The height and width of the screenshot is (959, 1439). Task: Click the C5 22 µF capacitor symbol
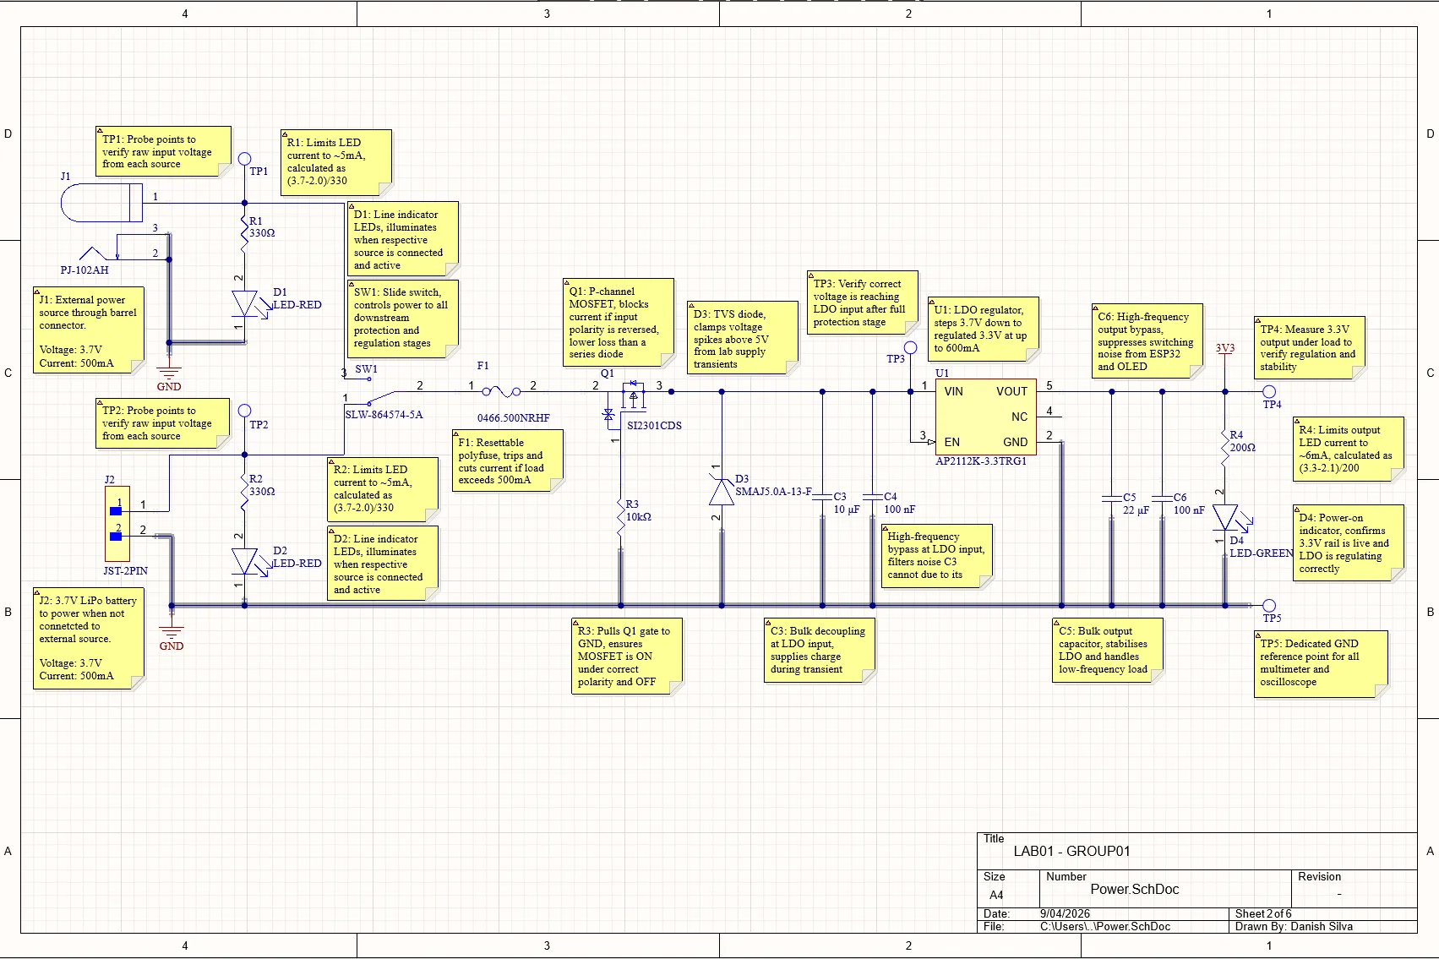[1112, 498]
